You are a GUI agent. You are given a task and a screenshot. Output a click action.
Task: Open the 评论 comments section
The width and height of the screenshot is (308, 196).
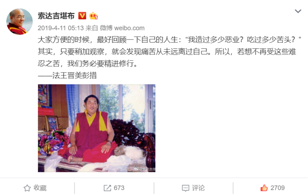pos(198,188)
